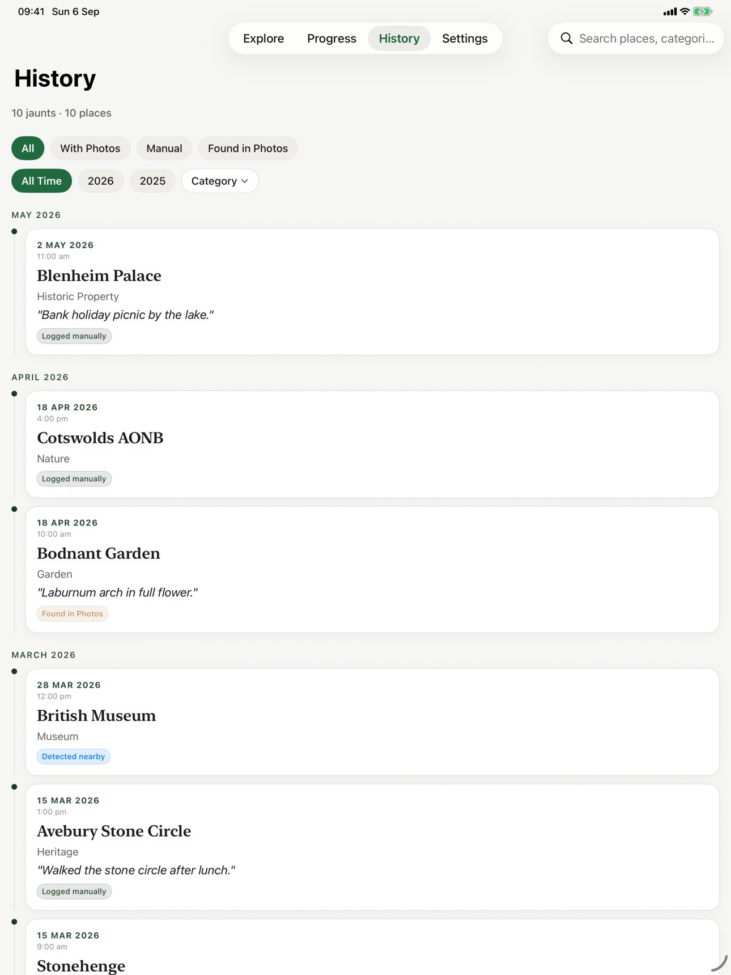The image size is (731, 975).
Task: Open the British Museum entry
Action: pos(372,722)
